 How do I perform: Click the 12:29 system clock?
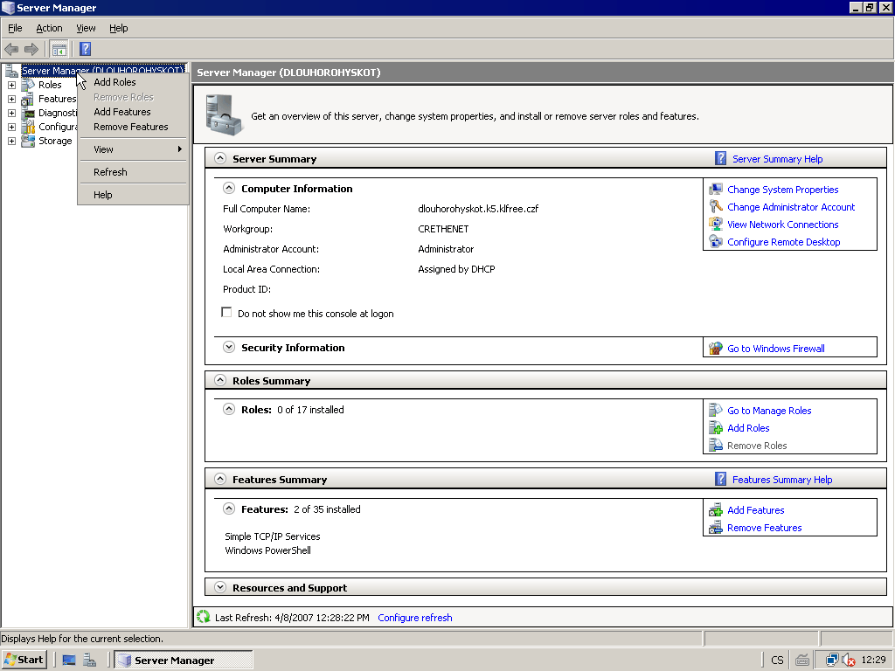[873, 661]
